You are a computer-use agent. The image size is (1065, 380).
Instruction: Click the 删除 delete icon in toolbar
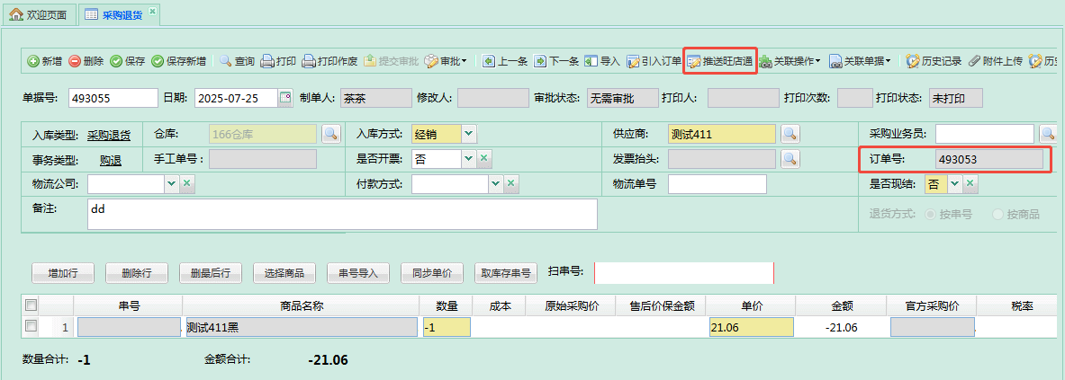click(x=75, y=61)
